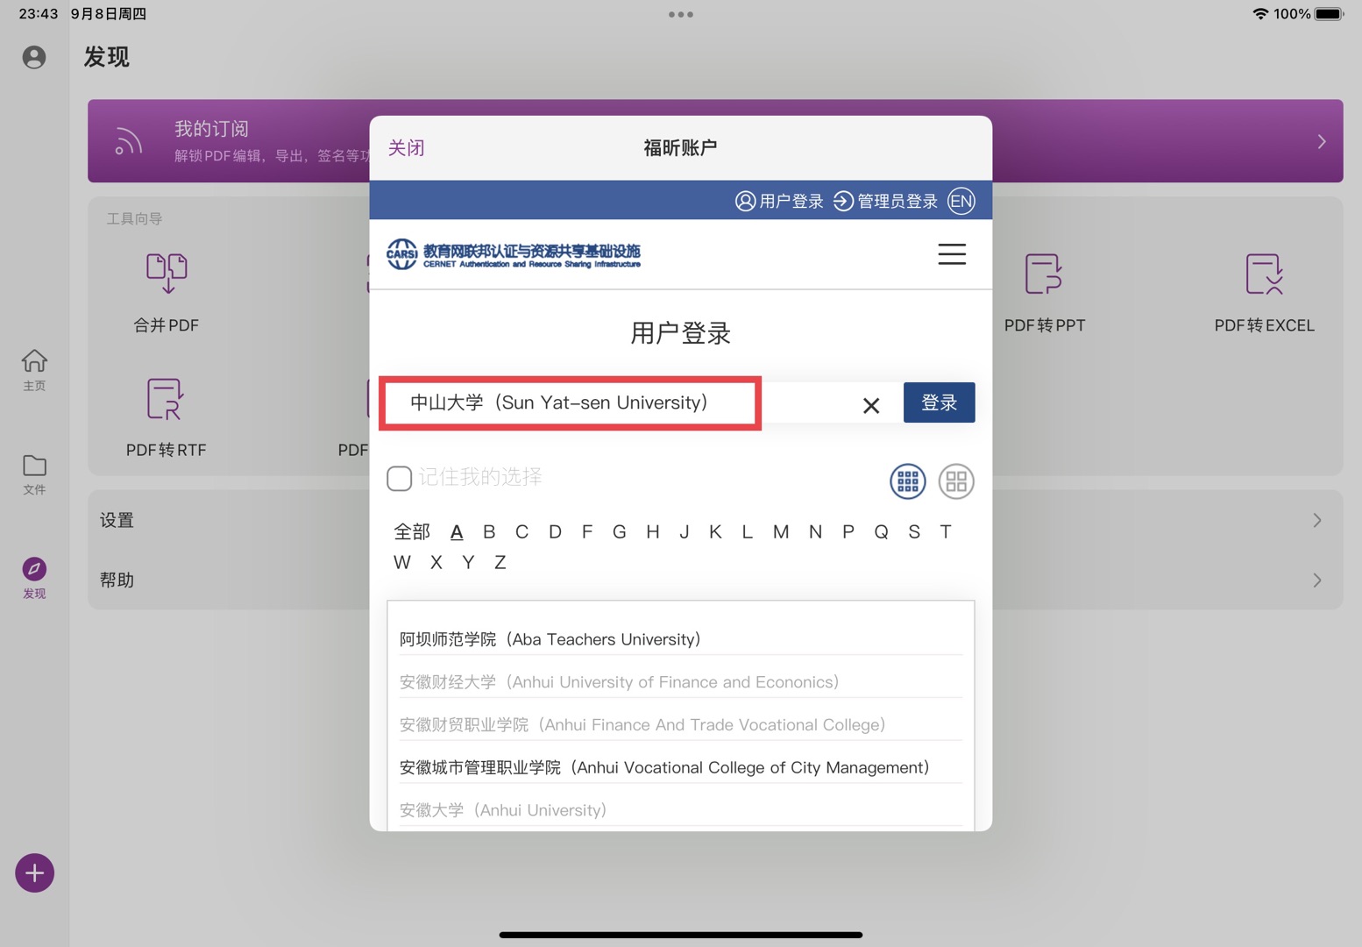1362x947 pixels.
Task: Select 安徽财贸职业学院 from the list
Action: coord(643,724)
